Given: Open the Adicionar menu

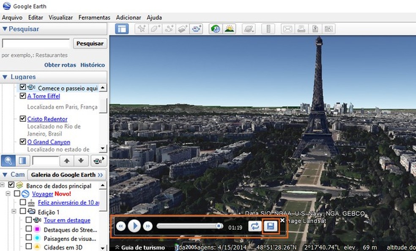Looking at the screenshot, I should pos(128,17).
